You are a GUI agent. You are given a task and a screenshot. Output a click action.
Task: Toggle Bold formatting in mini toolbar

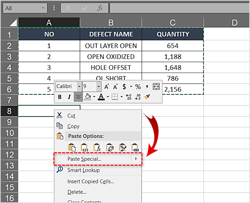[x=60, y=97]
